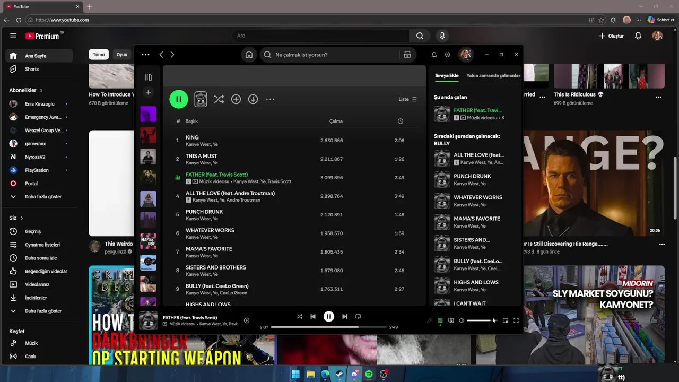This screenshot has width=679, height=382.
Task: Open the Steam icon in the Windows taskbar
Action: point(339,374)
